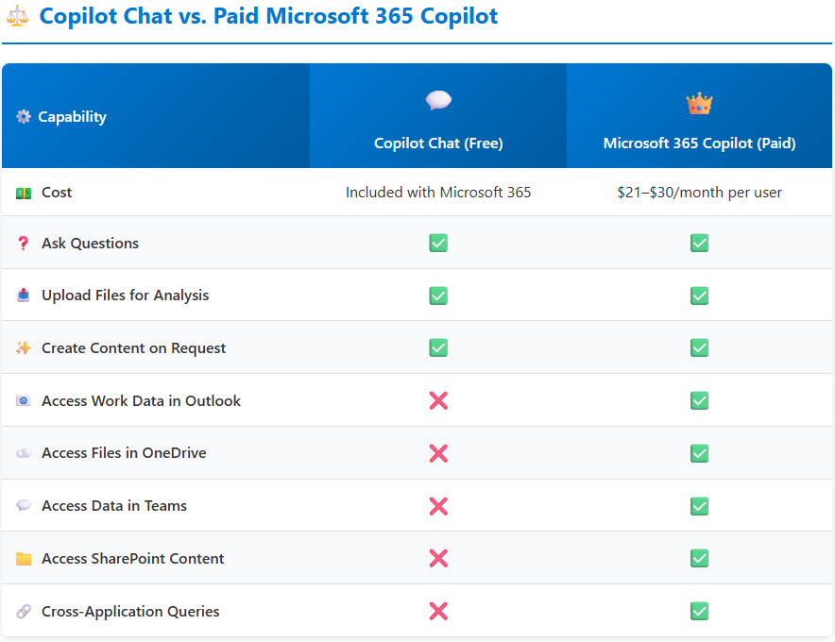Click the Access Files in OneDrive row label
The image size is (835, 642).
coord(124,453)
